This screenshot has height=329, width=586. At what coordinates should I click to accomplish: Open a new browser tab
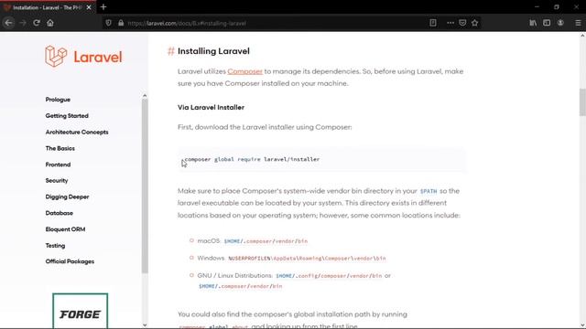(103, 6)
